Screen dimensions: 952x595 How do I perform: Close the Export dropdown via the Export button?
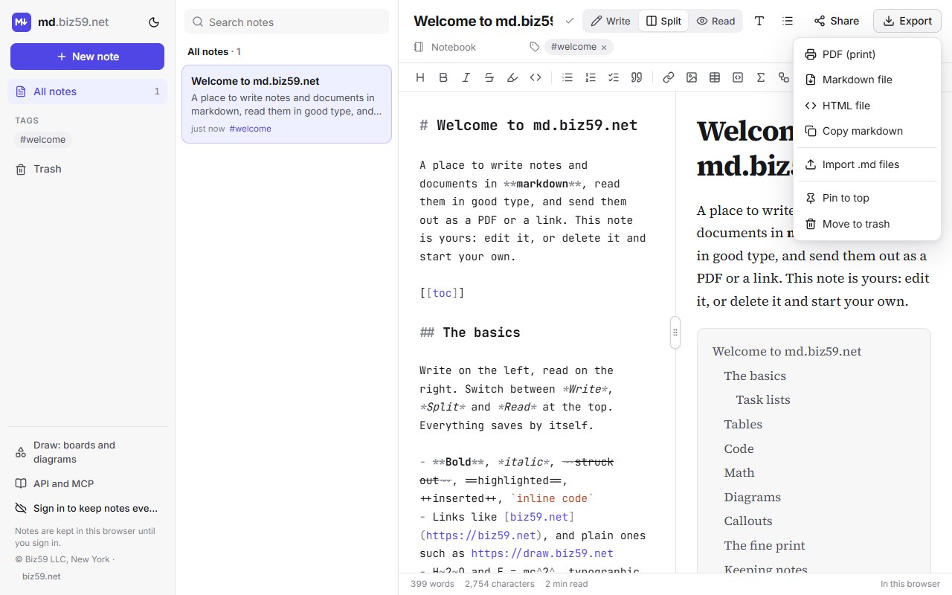click(907, 21)
